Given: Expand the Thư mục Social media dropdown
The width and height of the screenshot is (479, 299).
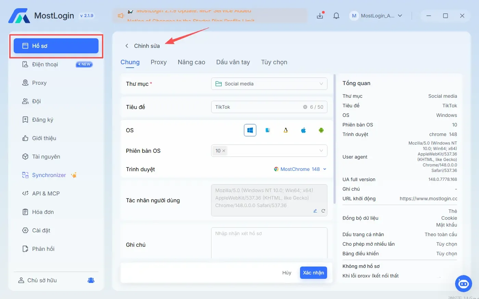Looking at the screenshot, I should pyautogui.click(x=269, y=84).
